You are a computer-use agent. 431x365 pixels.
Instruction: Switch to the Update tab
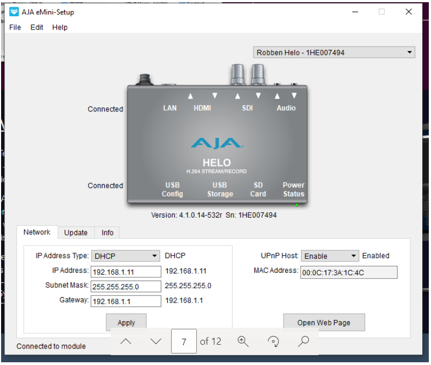click(76, 232)
